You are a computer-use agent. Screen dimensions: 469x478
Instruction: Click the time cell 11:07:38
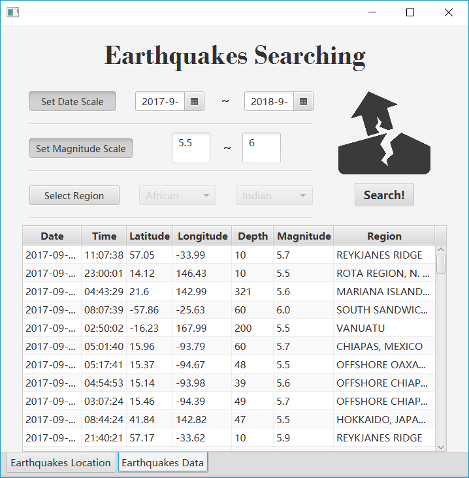pyautogui.click(x=104, y=255)
